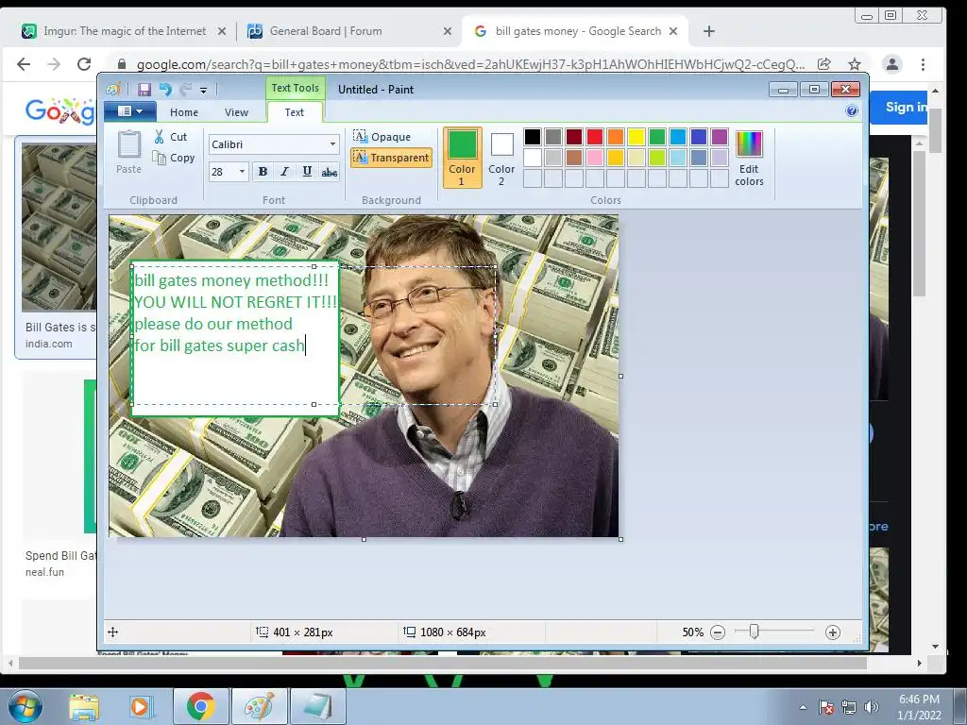The image size is (967, 725).
Task: Click the grayed-out Redo arrow in Paint
Action: click(185, 90)
